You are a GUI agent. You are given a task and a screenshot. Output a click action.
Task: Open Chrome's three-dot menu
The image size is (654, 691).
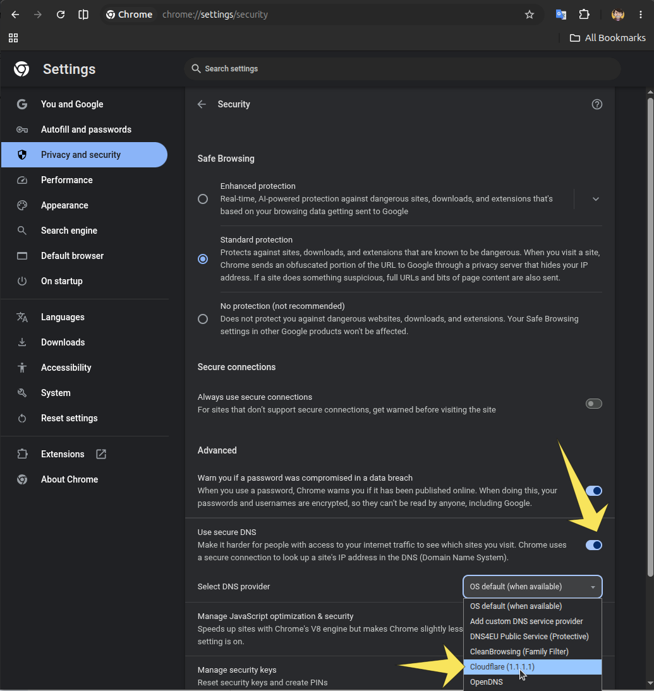(640, 15)
